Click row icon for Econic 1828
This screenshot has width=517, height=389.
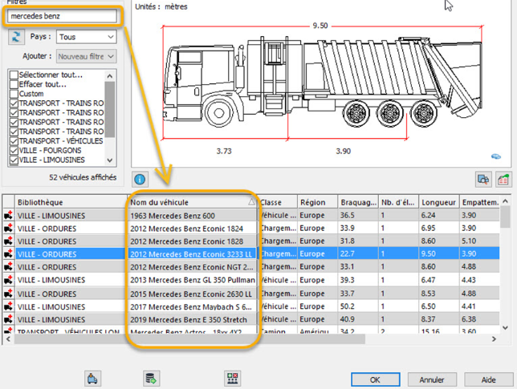point(8,241)
